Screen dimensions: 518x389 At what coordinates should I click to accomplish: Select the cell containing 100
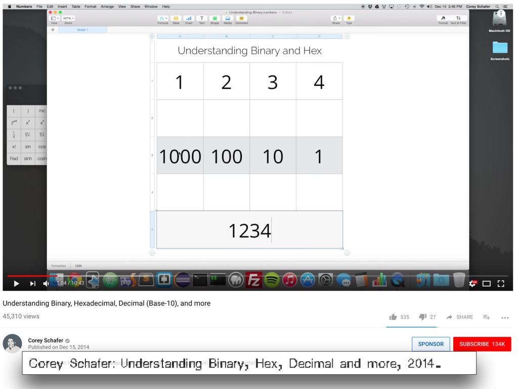[227, 155]
